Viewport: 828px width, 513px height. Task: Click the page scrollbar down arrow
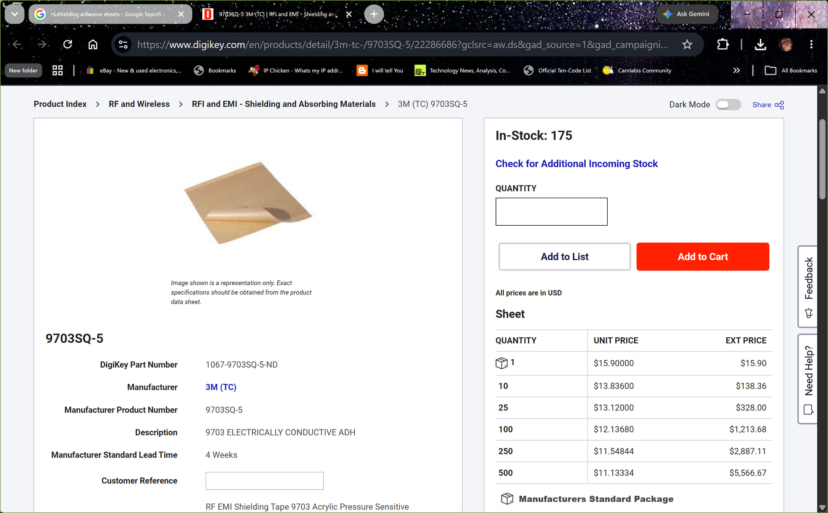(x=822, y=508)
